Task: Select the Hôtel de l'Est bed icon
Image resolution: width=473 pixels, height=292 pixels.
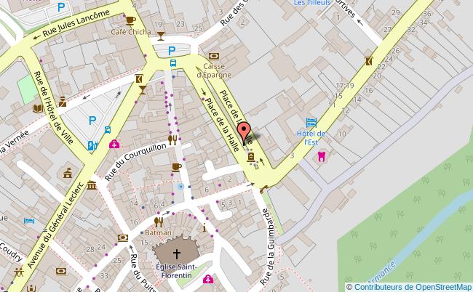Action: click(311, 123)
